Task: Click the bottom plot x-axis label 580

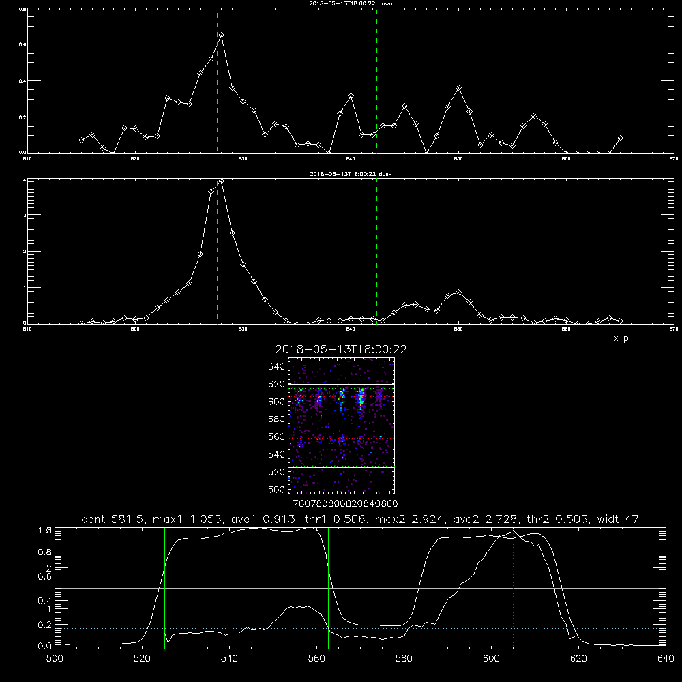Action: click(x=404, y=659)
